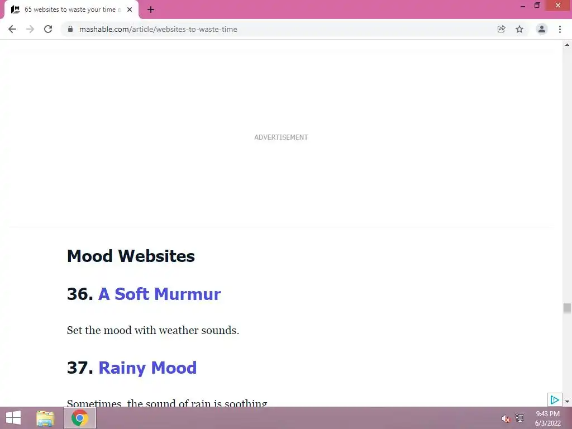
Task: Click the Mashable favicon on the tab
Action: [x=15, y=9]
